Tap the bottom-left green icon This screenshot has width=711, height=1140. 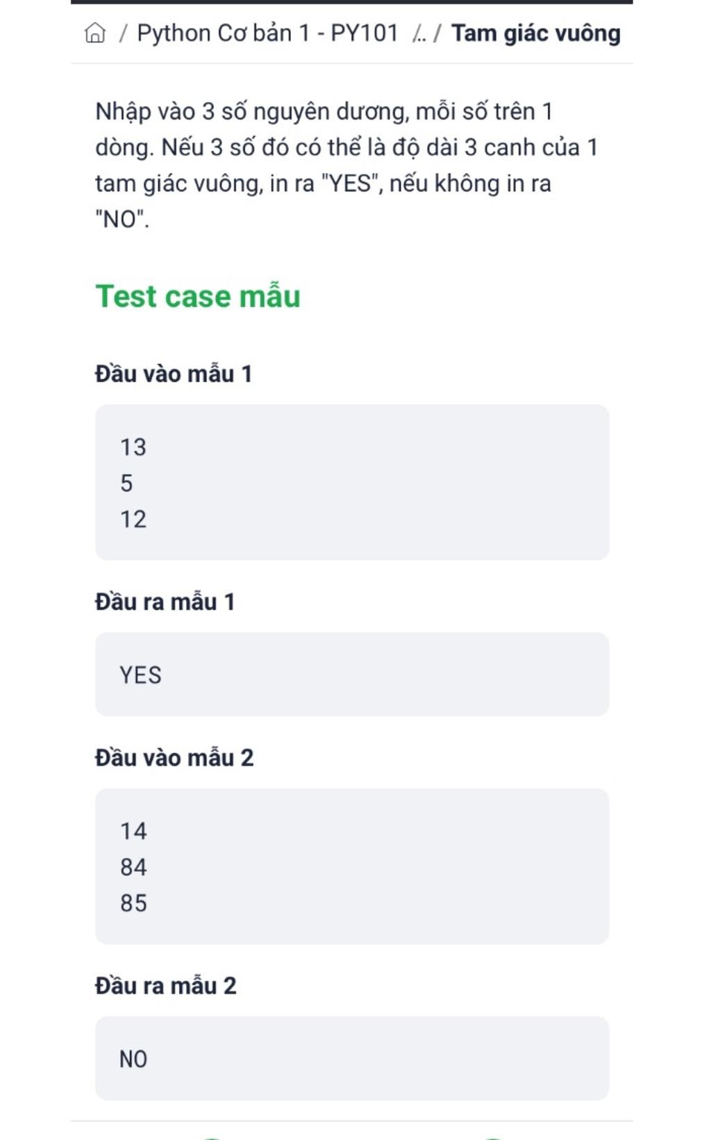tap(212, 1137)
